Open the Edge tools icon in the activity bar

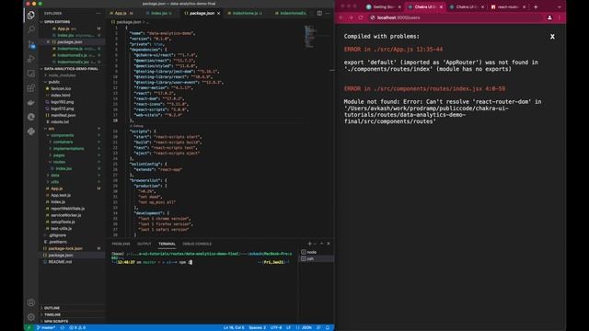[31, 117]
